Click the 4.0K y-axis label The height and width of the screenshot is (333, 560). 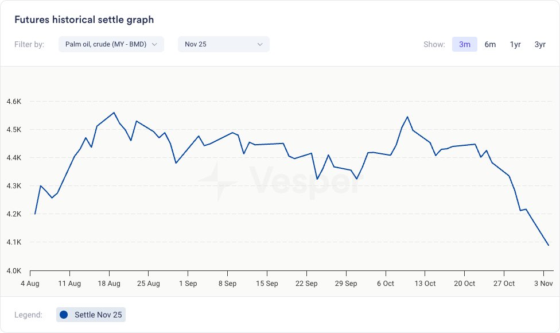point(14,270)
